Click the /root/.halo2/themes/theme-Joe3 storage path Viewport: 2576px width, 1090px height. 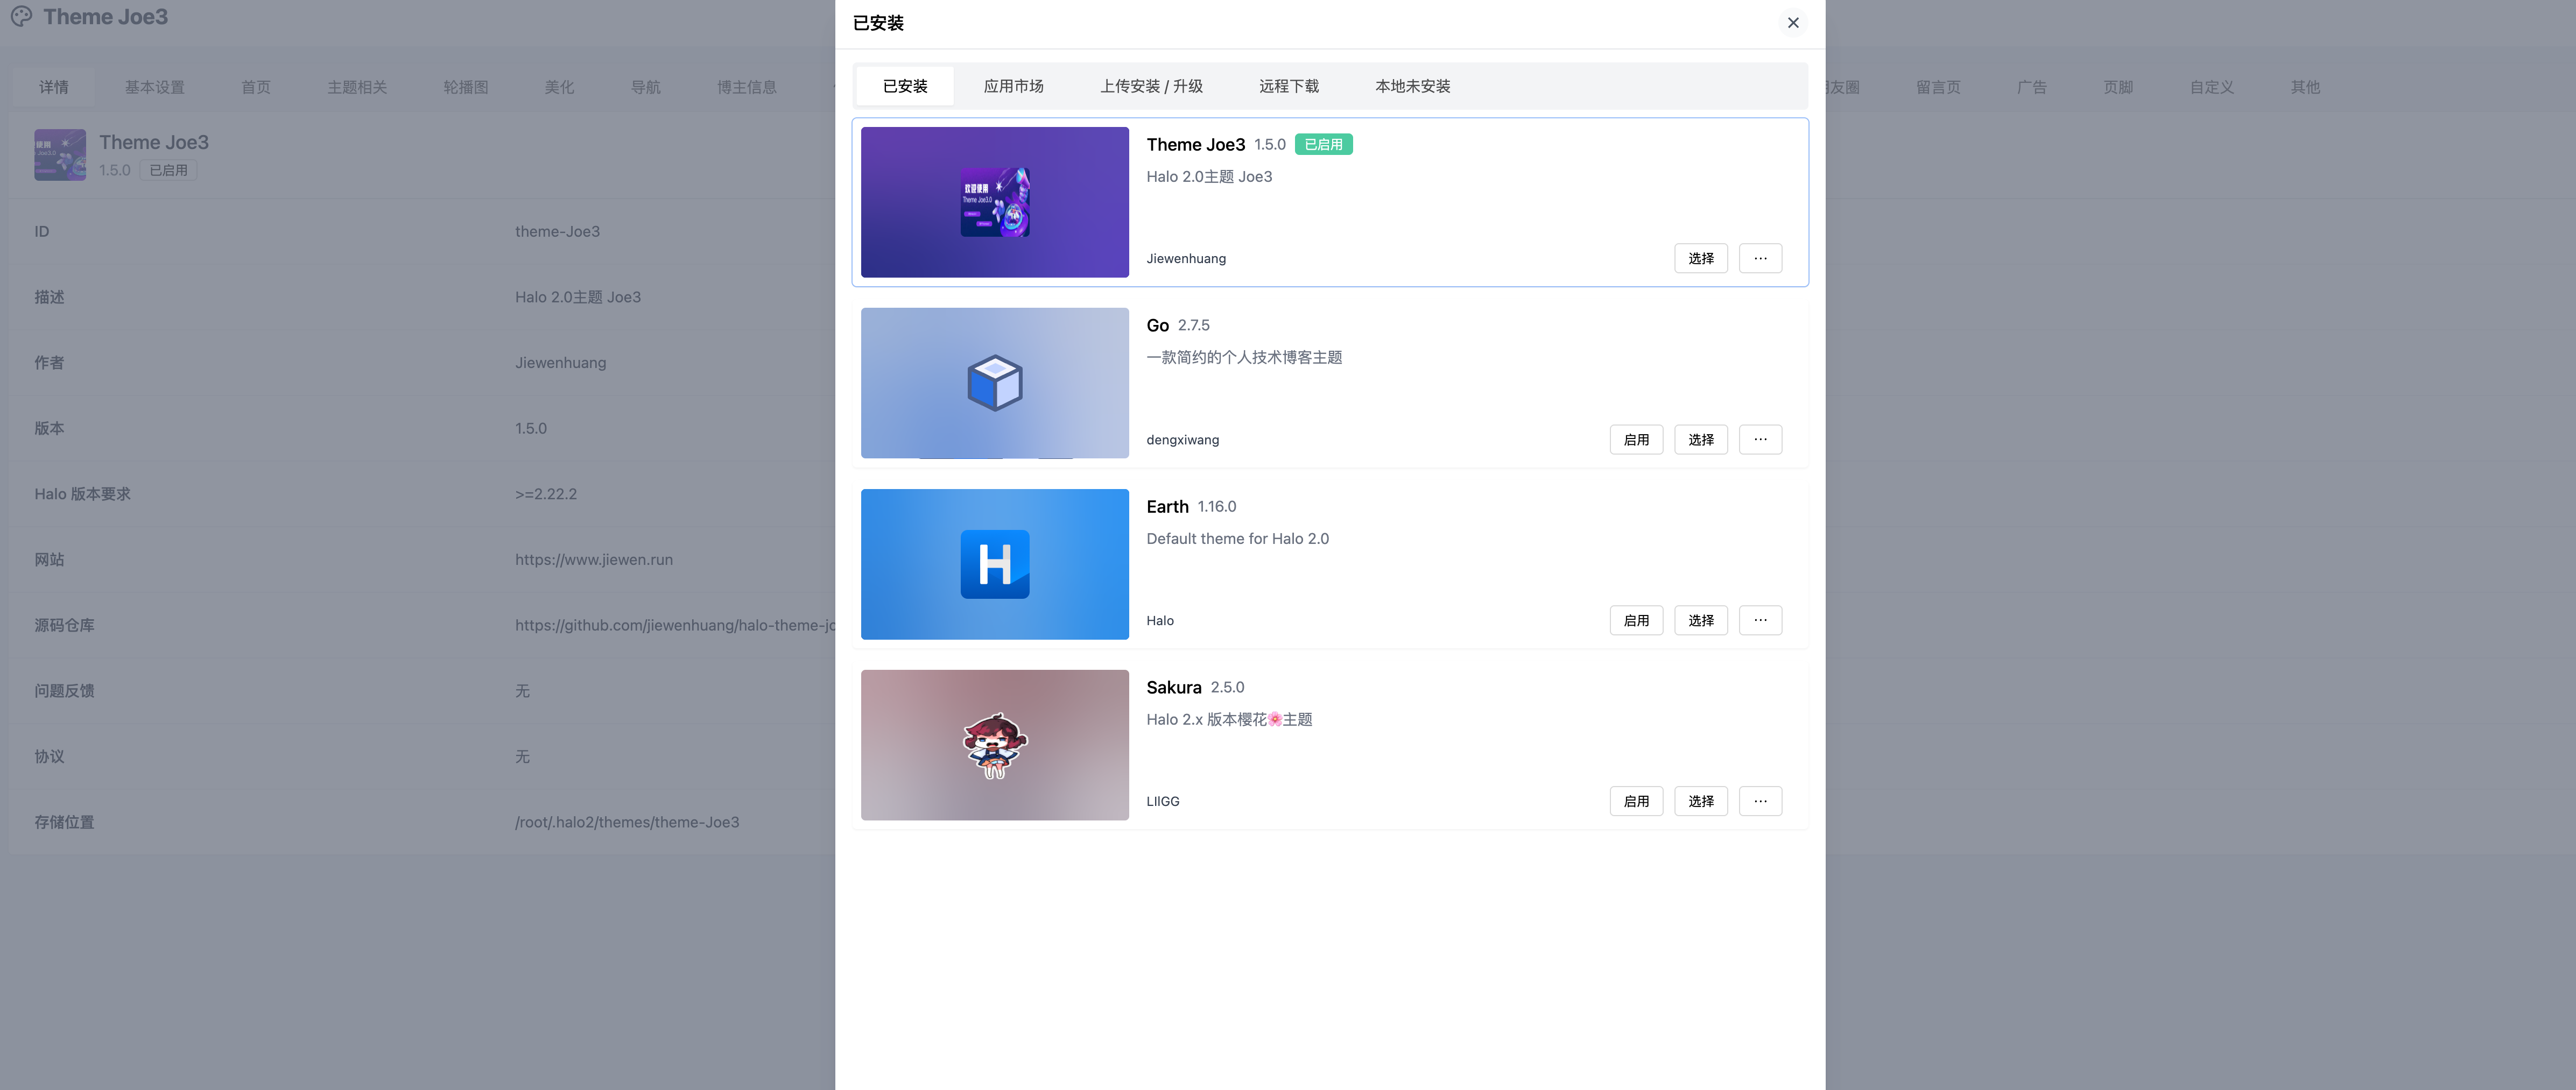click(x=627, y=822)
